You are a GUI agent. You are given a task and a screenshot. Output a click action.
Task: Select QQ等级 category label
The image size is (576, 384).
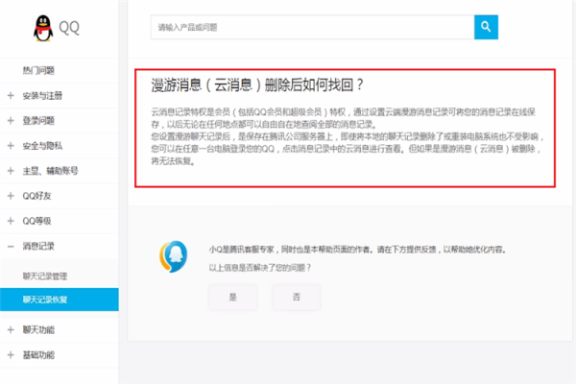pos(36,221)
